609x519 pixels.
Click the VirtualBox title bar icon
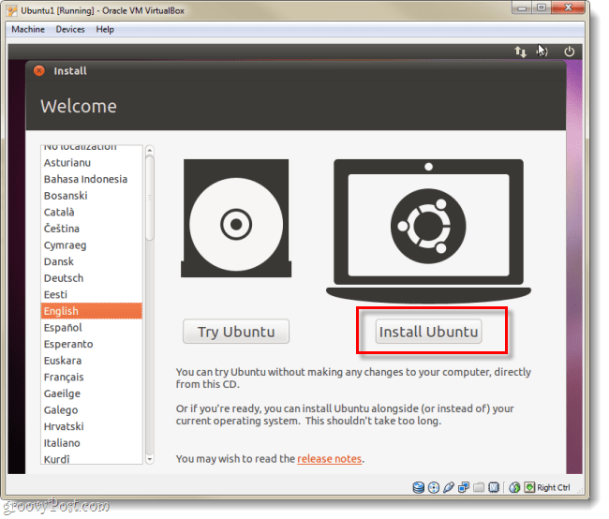[x=12, y=10]
